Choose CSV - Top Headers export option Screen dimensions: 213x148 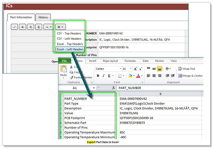(69, 34)
